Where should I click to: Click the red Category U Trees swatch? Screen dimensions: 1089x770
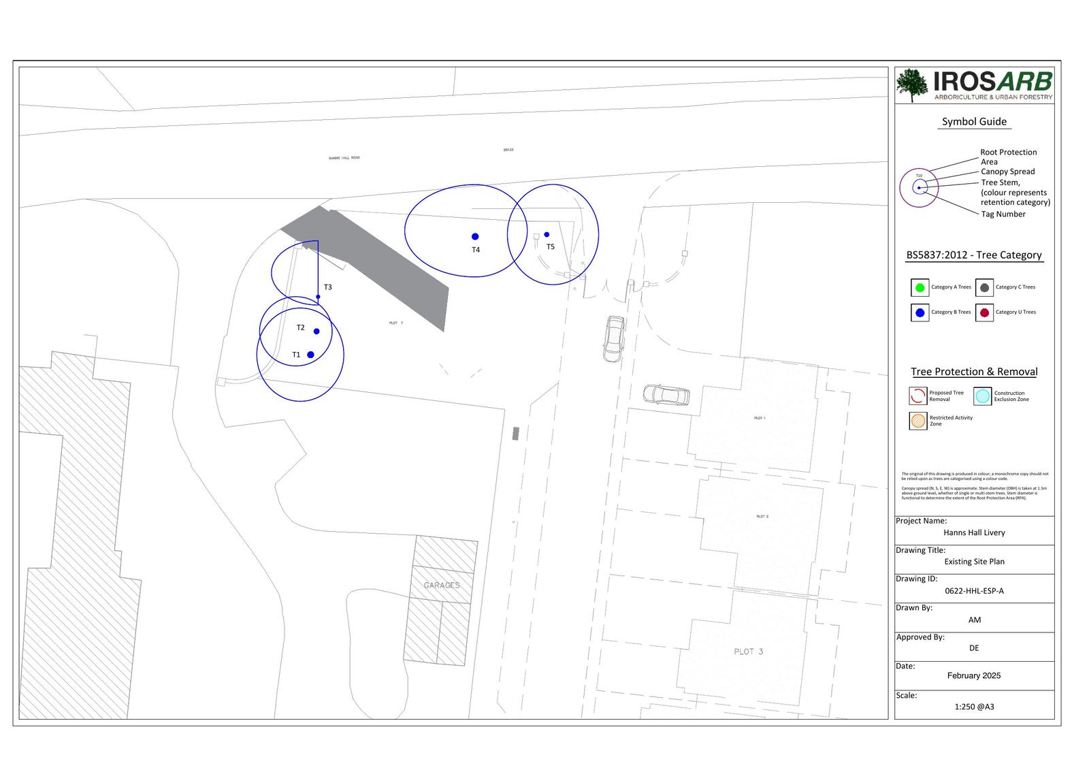click(984, 312)
